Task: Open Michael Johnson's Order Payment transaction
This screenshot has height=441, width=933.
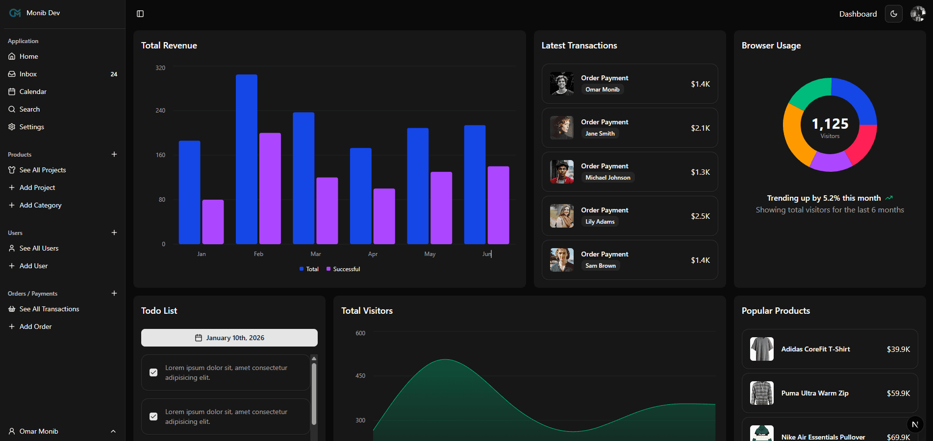Action: [x=630, y=172]
